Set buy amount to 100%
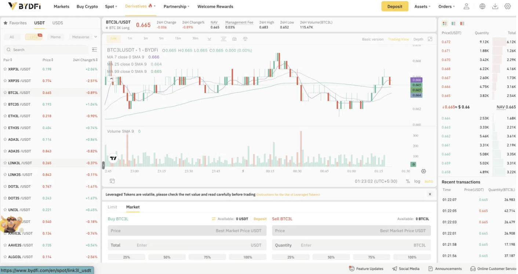The height and width of the screenshot is (274, 518). 248,257
